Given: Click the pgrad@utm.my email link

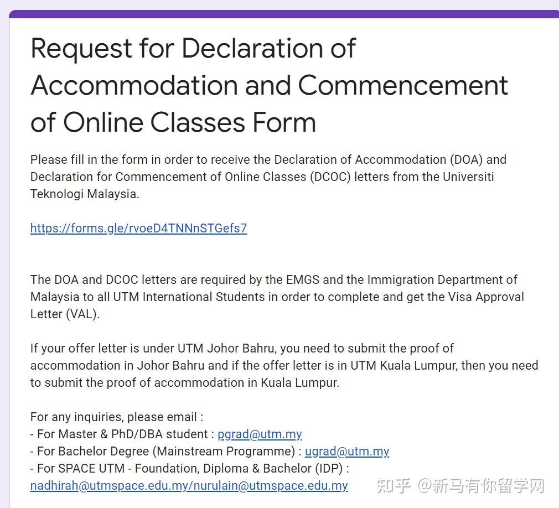Looking at the screenshot, I should tap(260, 434).
